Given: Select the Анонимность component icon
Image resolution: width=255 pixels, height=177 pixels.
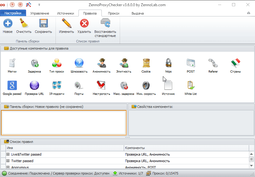Looking at the screenshot, I should [x=101, y=63].
